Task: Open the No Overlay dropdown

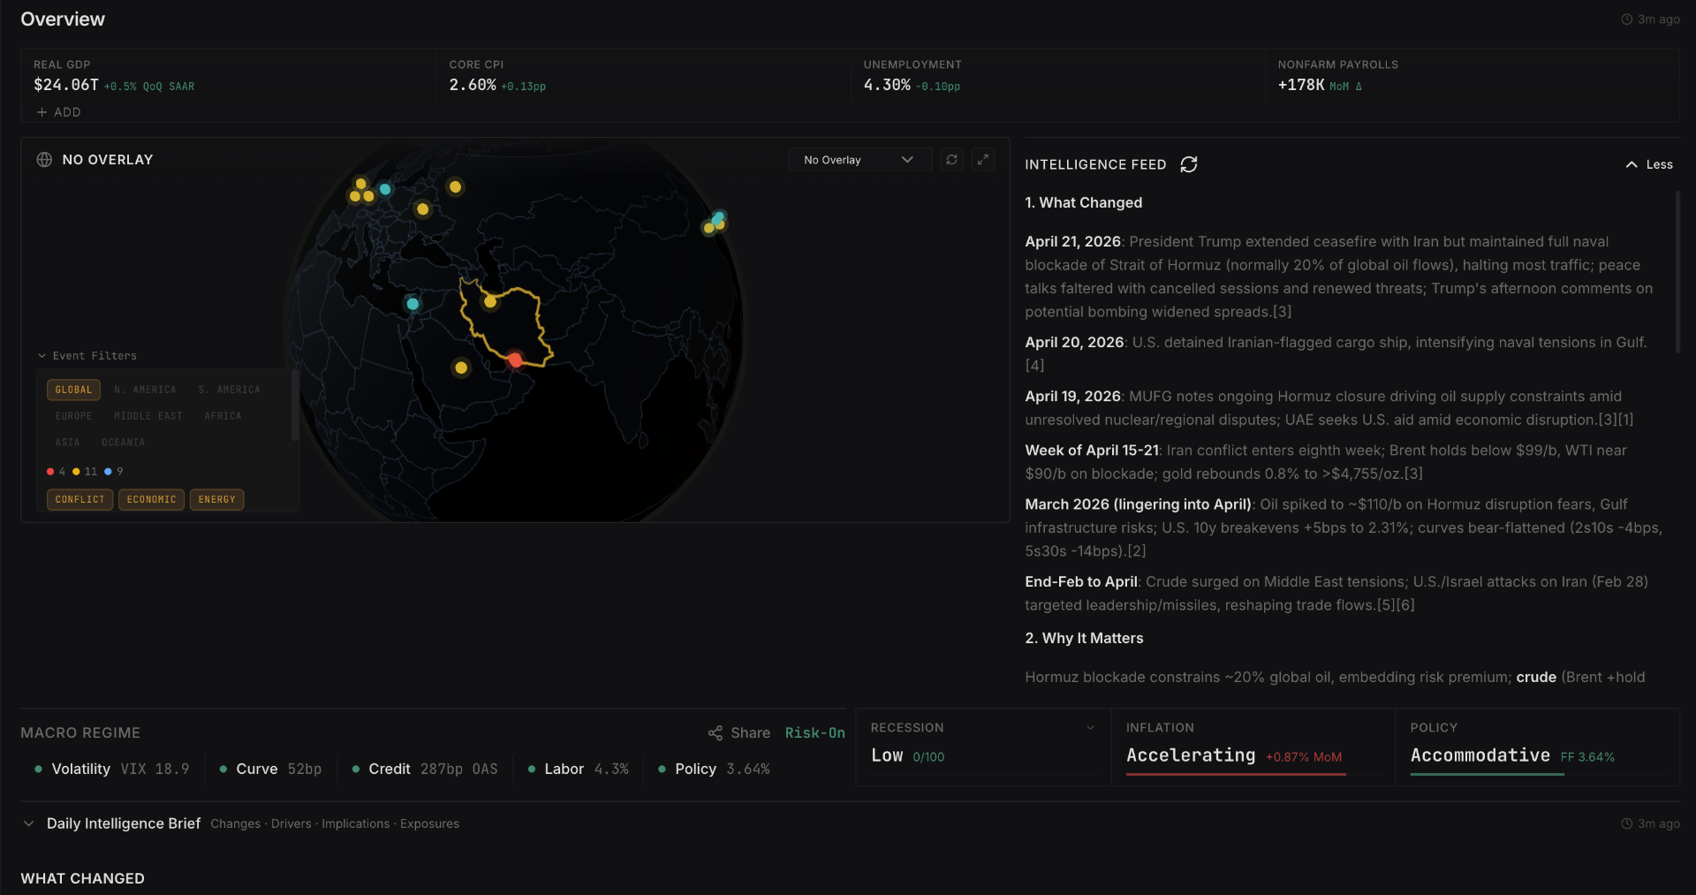Action: coord(859,160)
